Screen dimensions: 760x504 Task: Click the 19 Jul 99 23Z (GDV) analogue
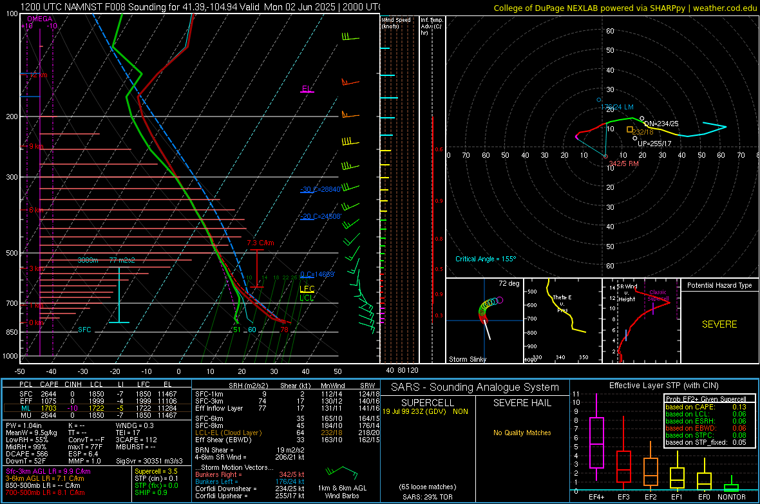[x=425, y=411]
